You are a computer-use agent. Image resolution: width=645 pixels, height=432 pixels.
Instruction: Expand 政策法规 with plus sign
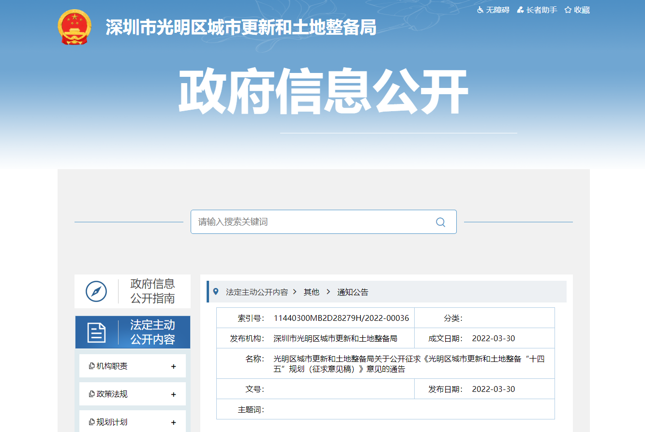(x=173, y=394)
